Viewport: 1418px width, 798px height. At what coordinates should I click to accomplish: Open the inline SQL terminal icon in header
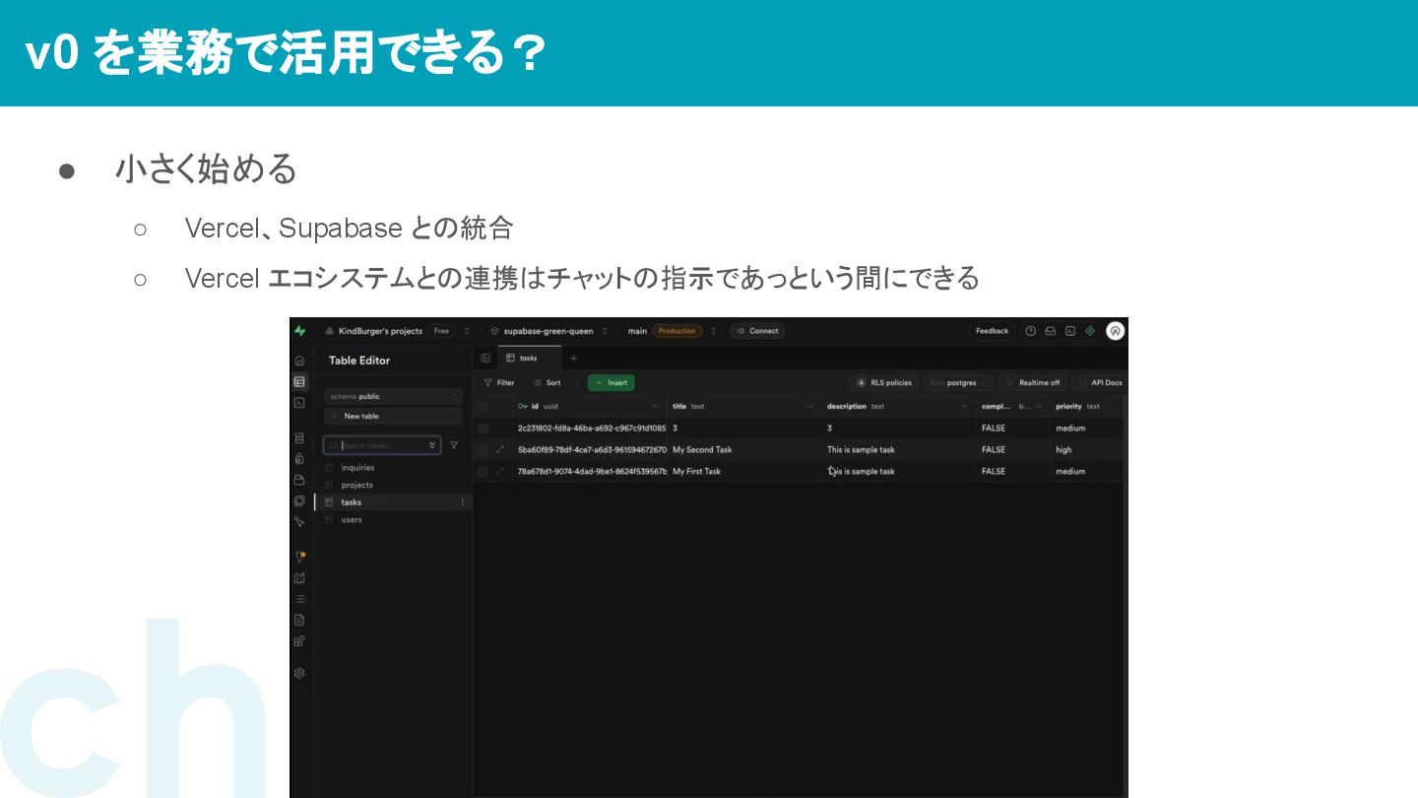1070,331
